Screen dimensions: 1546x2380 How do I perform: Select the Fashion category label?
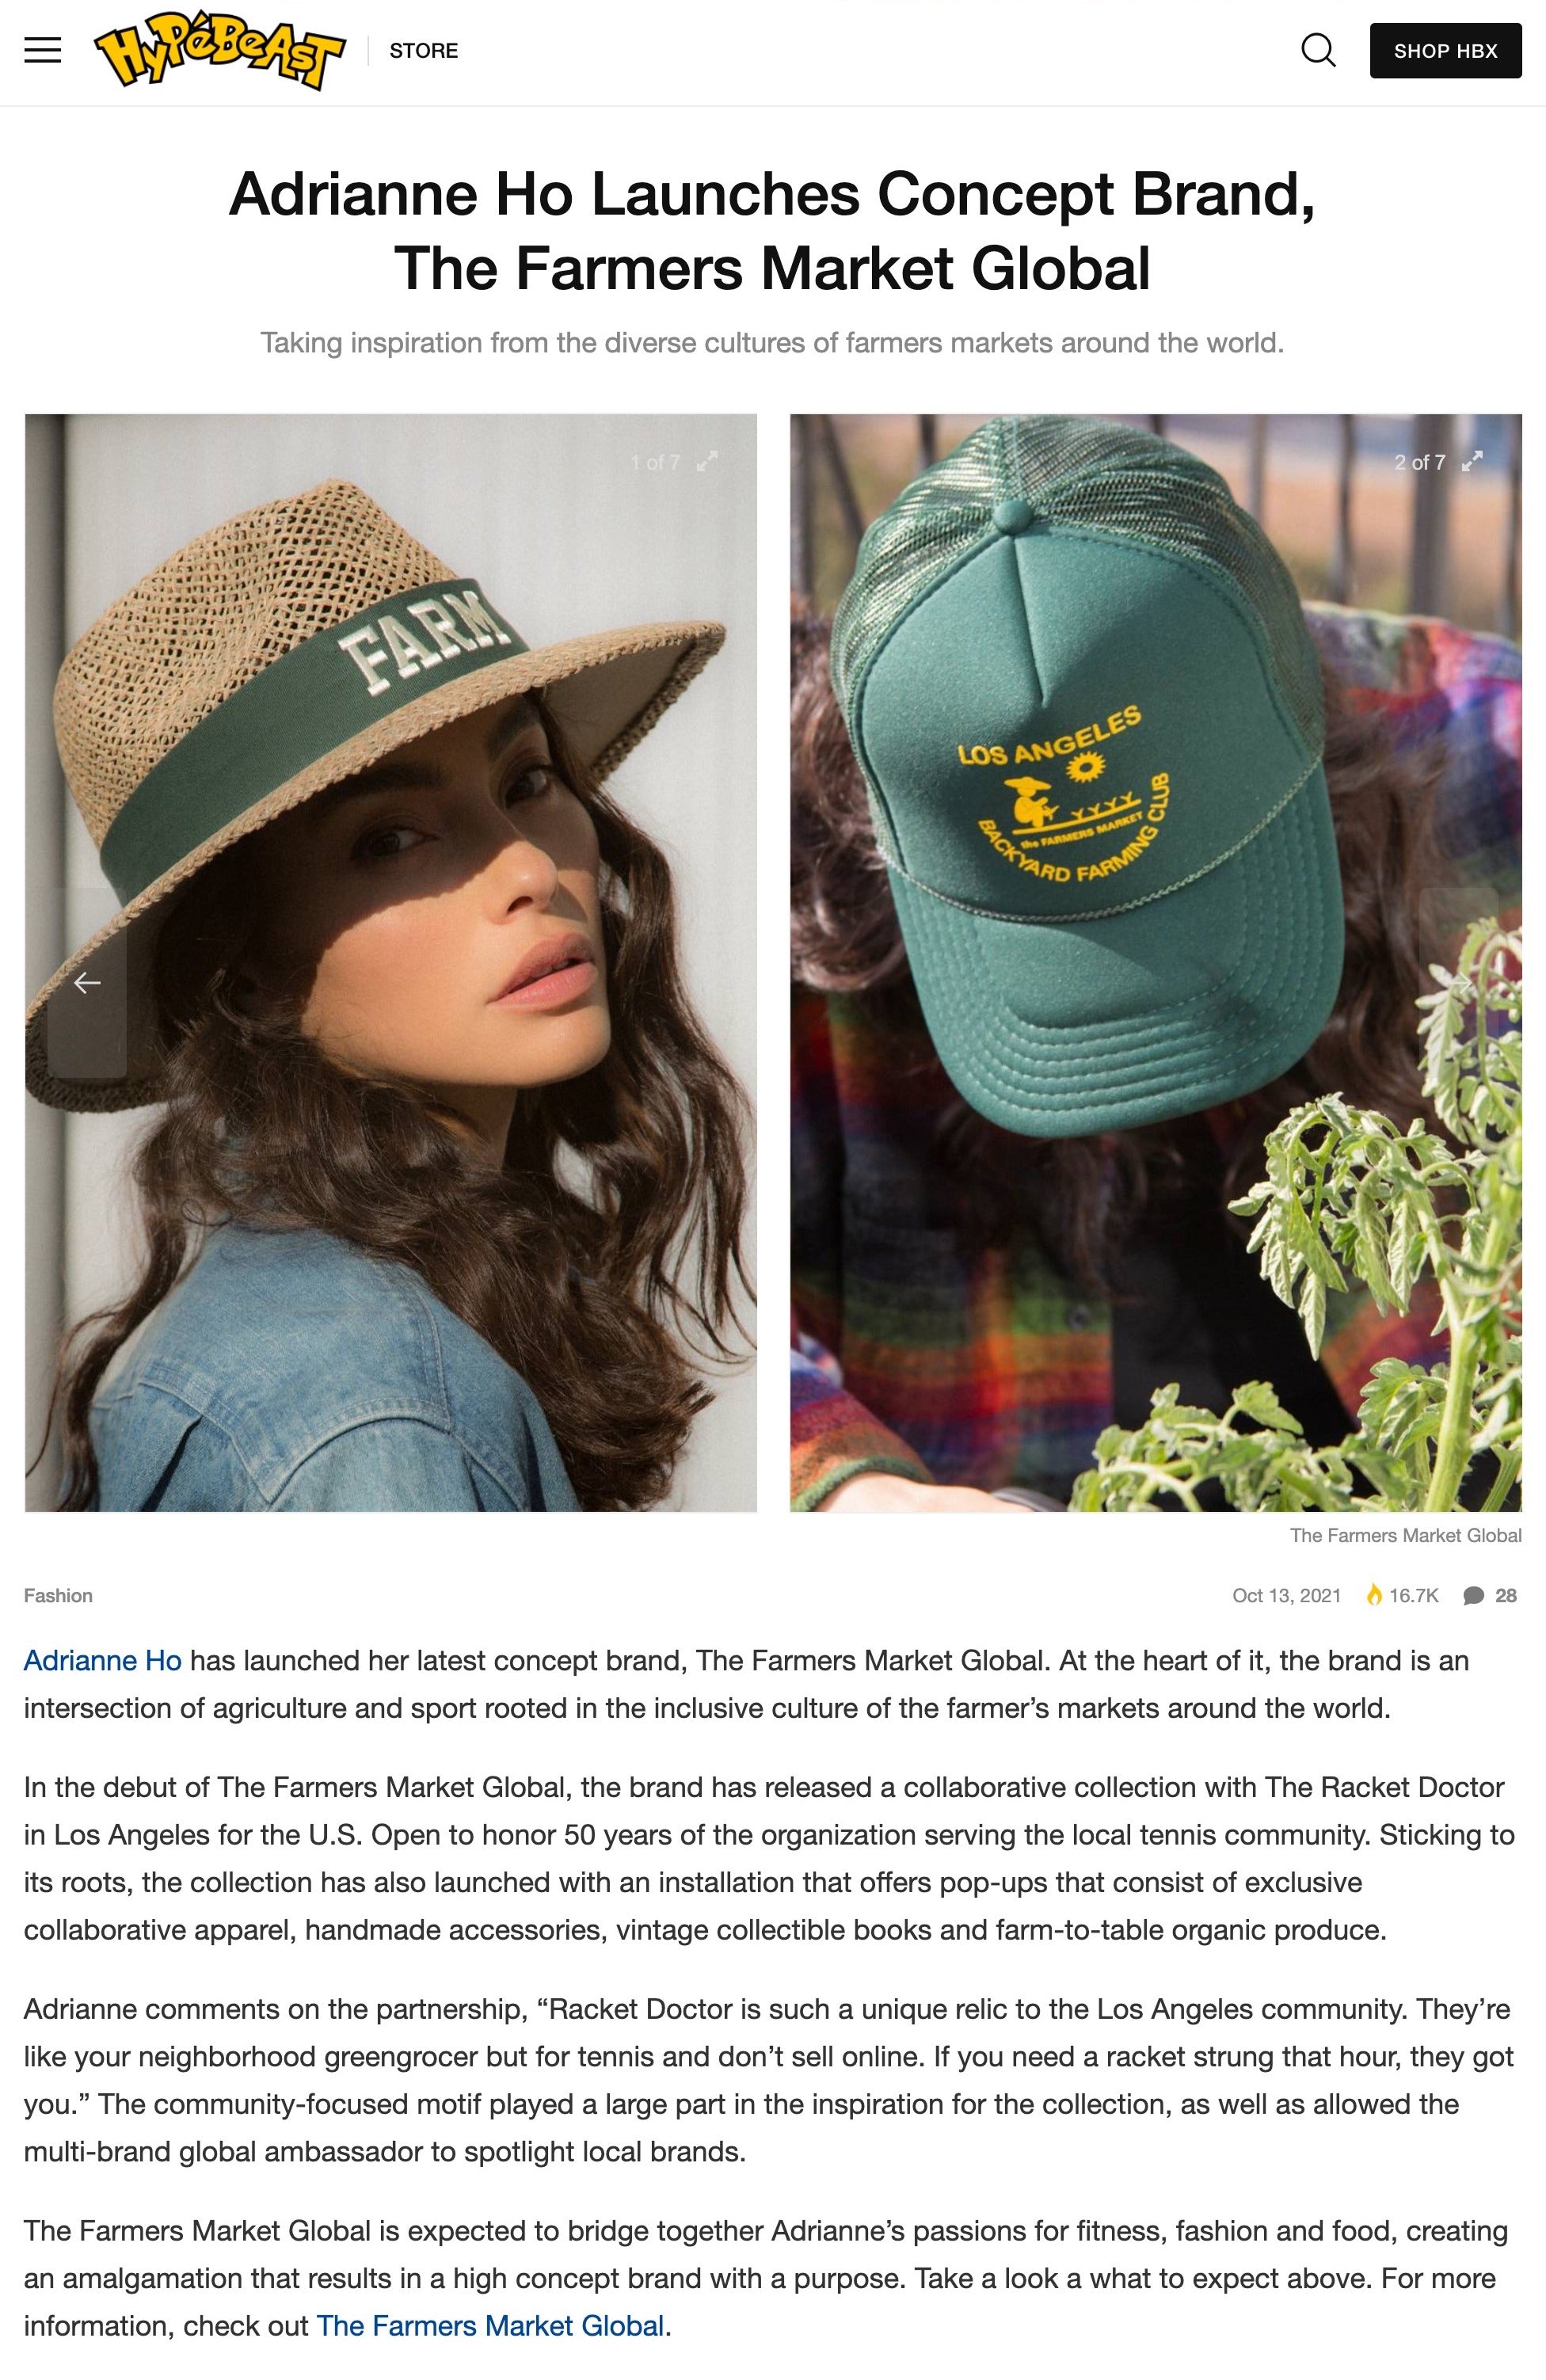[x=58, y=1596]
